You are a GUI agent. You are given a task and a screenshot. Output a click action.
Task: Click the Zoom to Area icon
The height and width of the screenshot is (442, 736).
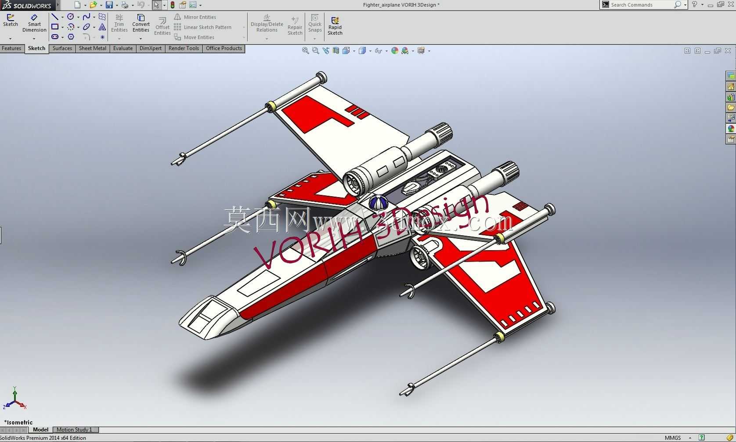(x=315, y=50)
